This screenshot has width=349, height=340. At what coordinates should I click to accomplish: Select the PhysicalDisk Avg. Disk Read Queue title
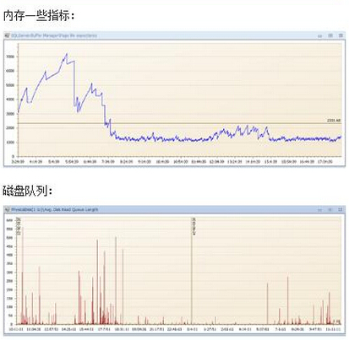pos(55,209)
